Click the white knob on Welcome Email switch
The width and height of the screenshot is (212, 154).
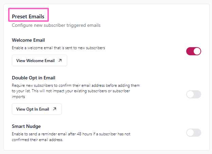coord(197,51)
